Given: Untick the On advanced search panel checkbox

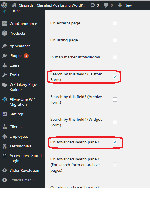Looking at the screenshot, I should pyautogui.click(x=115, y=142).
